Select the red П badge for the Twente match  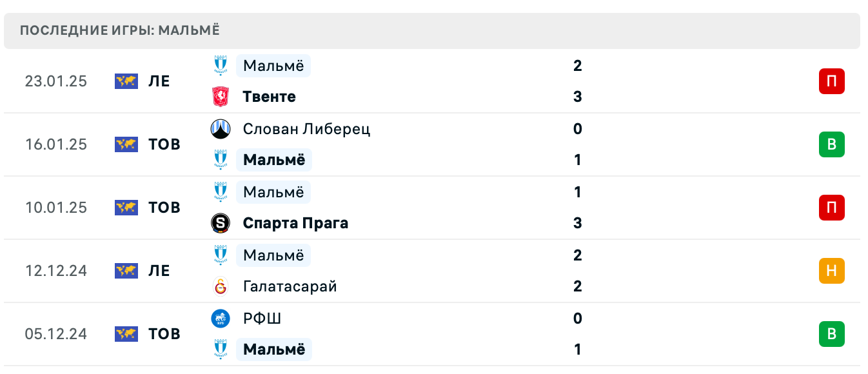point(832,81)
